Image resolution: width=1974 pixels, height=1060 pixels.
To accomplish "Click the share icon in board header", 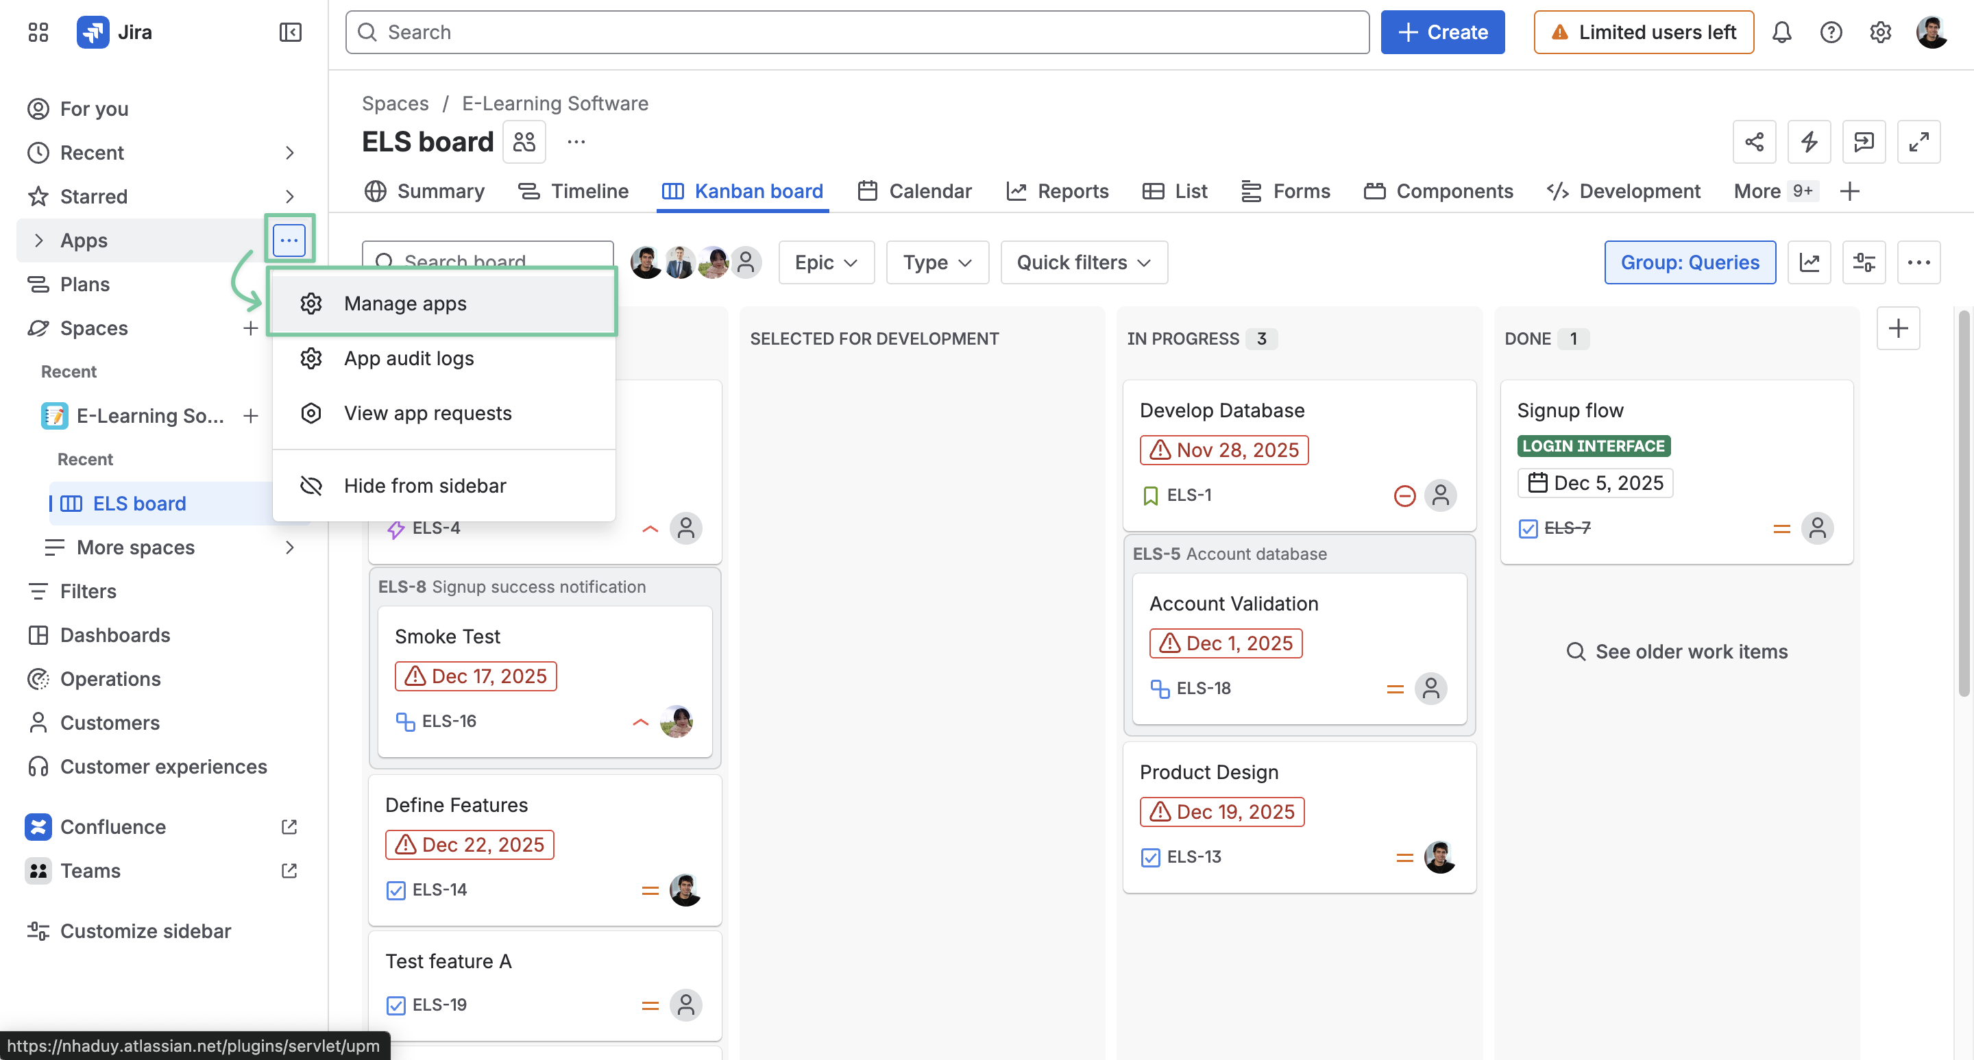I will coord(1753,142).
